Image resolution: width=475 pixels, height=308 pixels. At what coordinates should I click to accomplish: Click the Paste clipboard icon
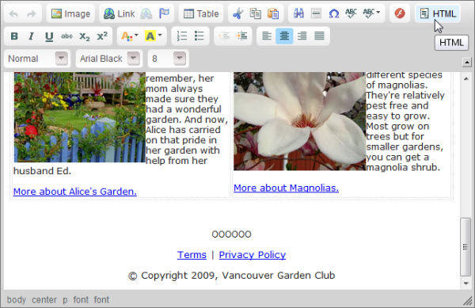coord(273,14)
